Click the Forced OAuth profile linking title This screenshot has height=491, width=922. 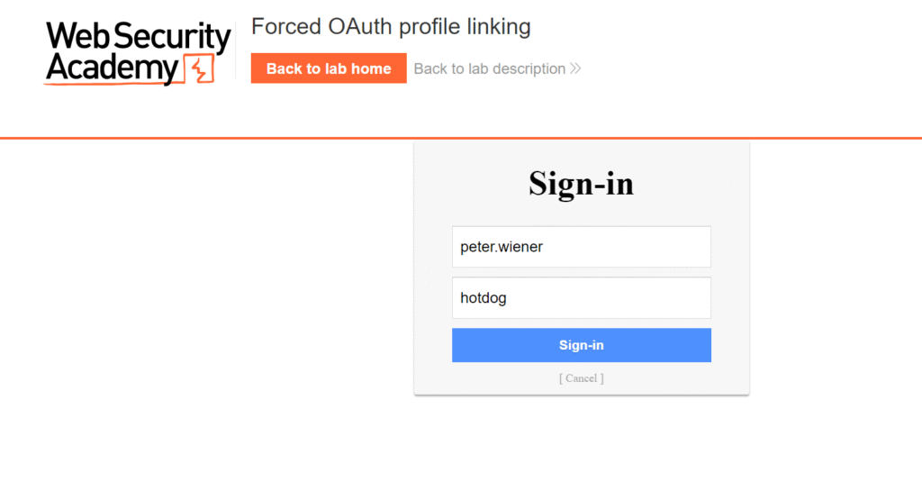click(391, 27)
